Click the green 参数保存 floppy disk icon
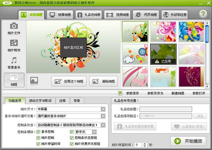Image resolution: width=212 pixels, height=150 pixels. pyautogui.click(x=120, y=93)
